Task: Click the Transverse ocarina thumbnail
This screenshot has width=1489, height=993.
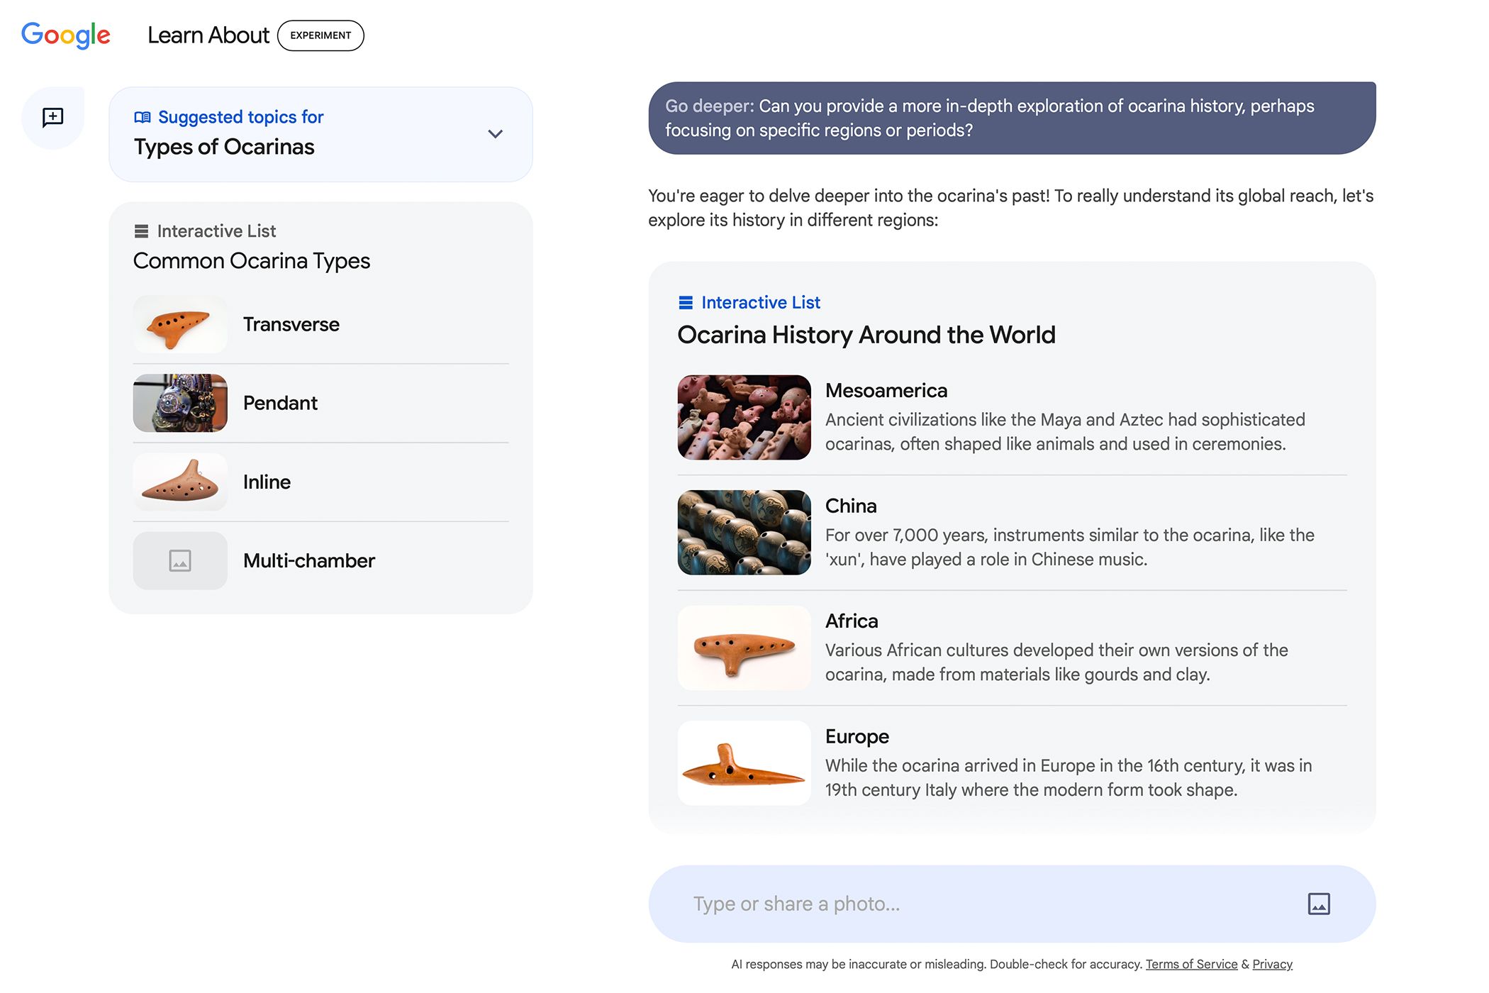Action: 181,323
